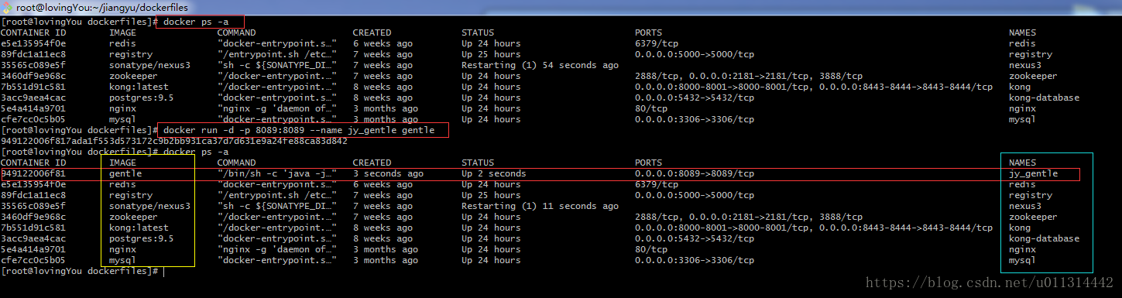
Task: Click zookeeper name in the first docker ps output
Action: pyautogui.click(x=1033, y=76)
